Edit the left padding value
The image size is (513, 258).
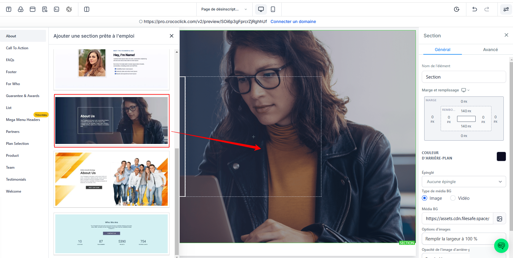pyautogui.click(x=449, y=119)
